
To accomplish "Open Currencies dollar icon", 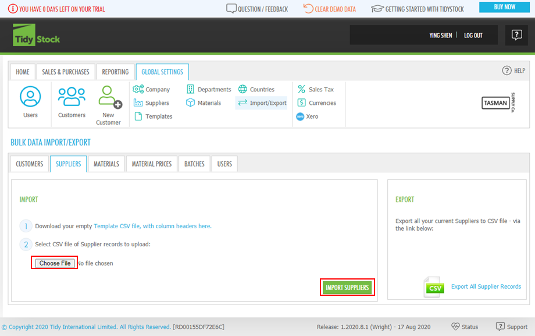I will pos(302,102).
